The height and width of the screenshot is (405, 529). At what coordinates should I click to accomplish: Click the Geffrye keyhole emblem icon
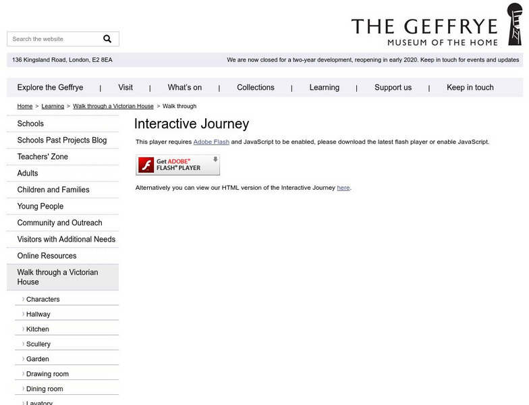514,24
